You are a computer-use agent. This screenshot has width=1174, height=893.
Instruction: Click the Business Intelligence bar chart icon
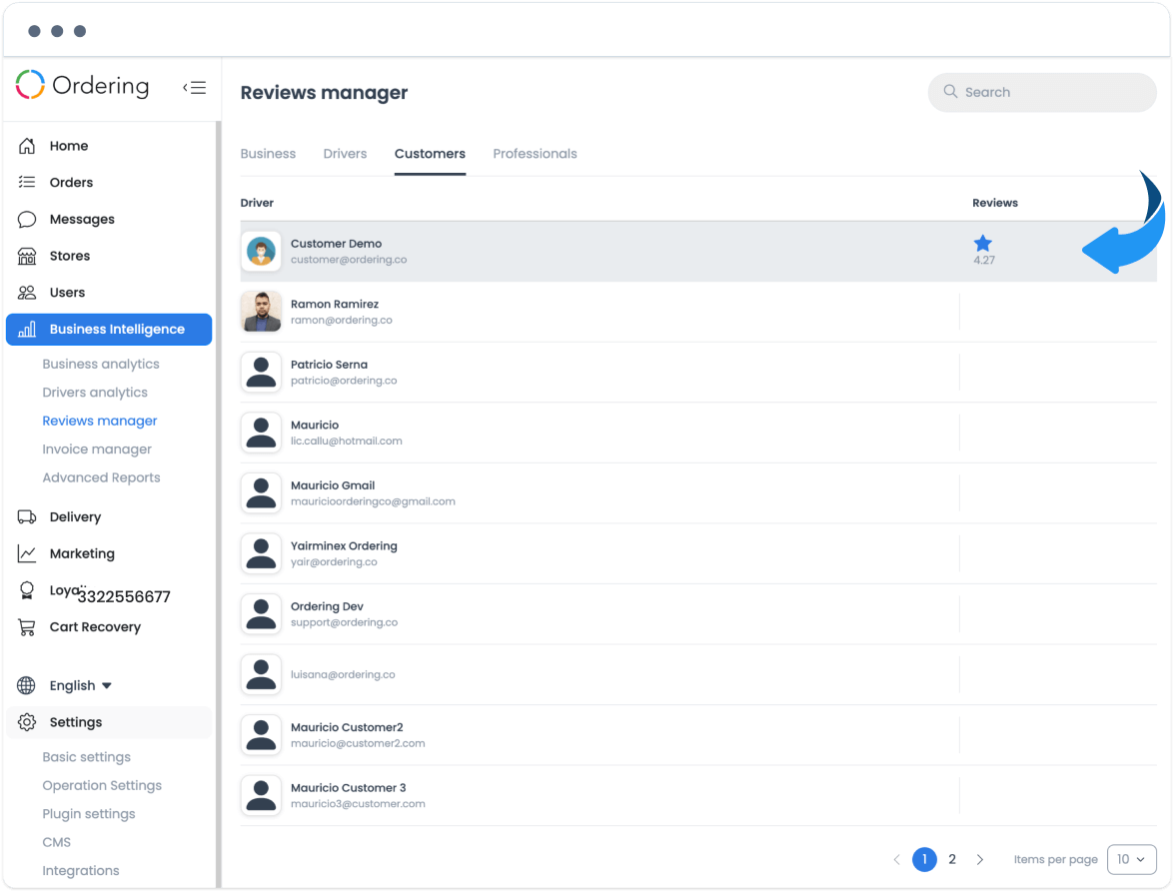[27, 330]
